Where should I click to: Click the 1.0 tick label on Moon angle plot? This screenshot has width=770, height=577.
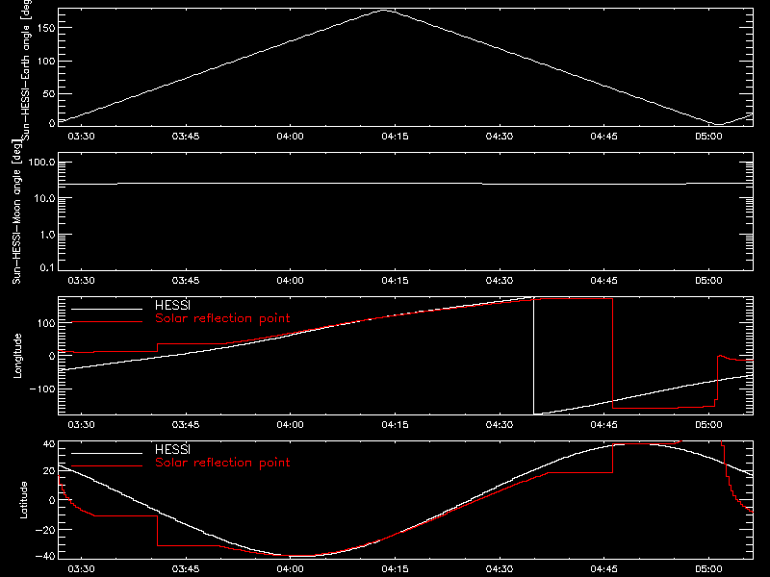click(x=48, y=235)
